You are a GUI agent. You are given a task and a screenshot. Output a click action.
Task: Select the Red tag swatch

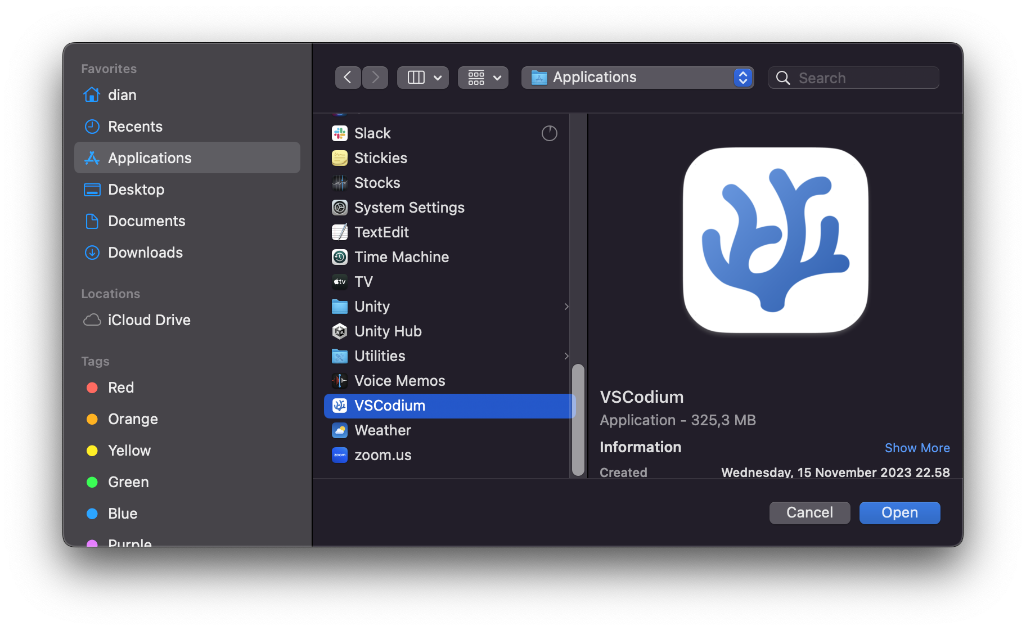[x=92, y=387]
